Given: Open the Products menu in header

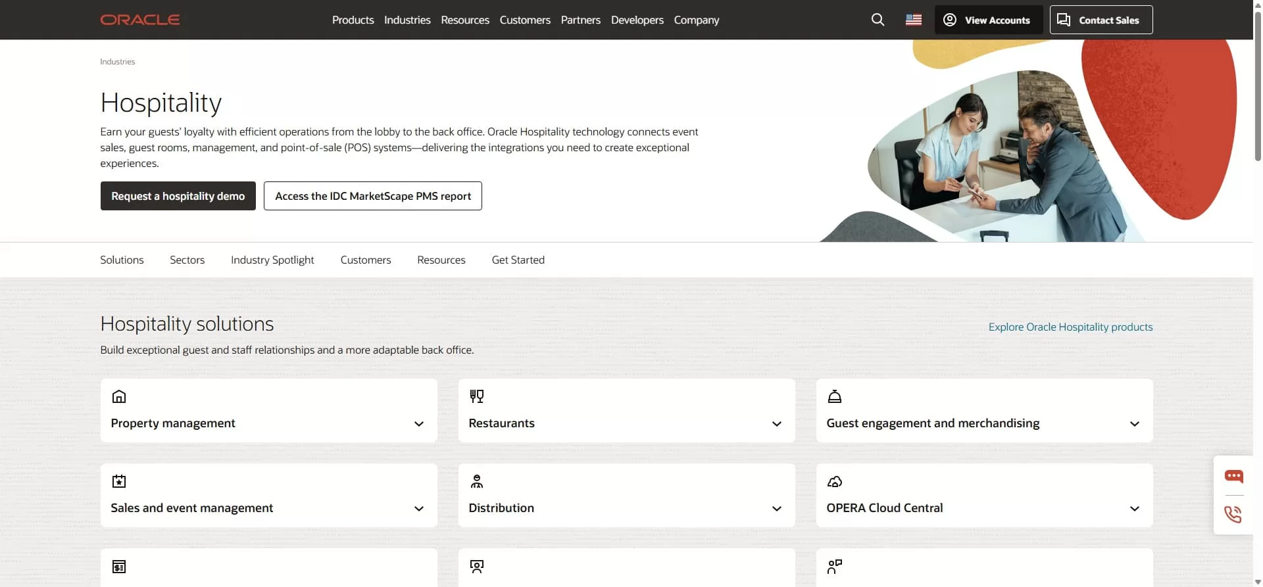Looking at the screenshot, I should pos(353,20).
